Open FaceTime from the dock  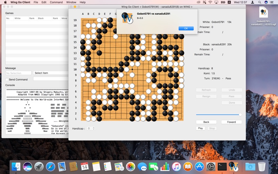153,167
